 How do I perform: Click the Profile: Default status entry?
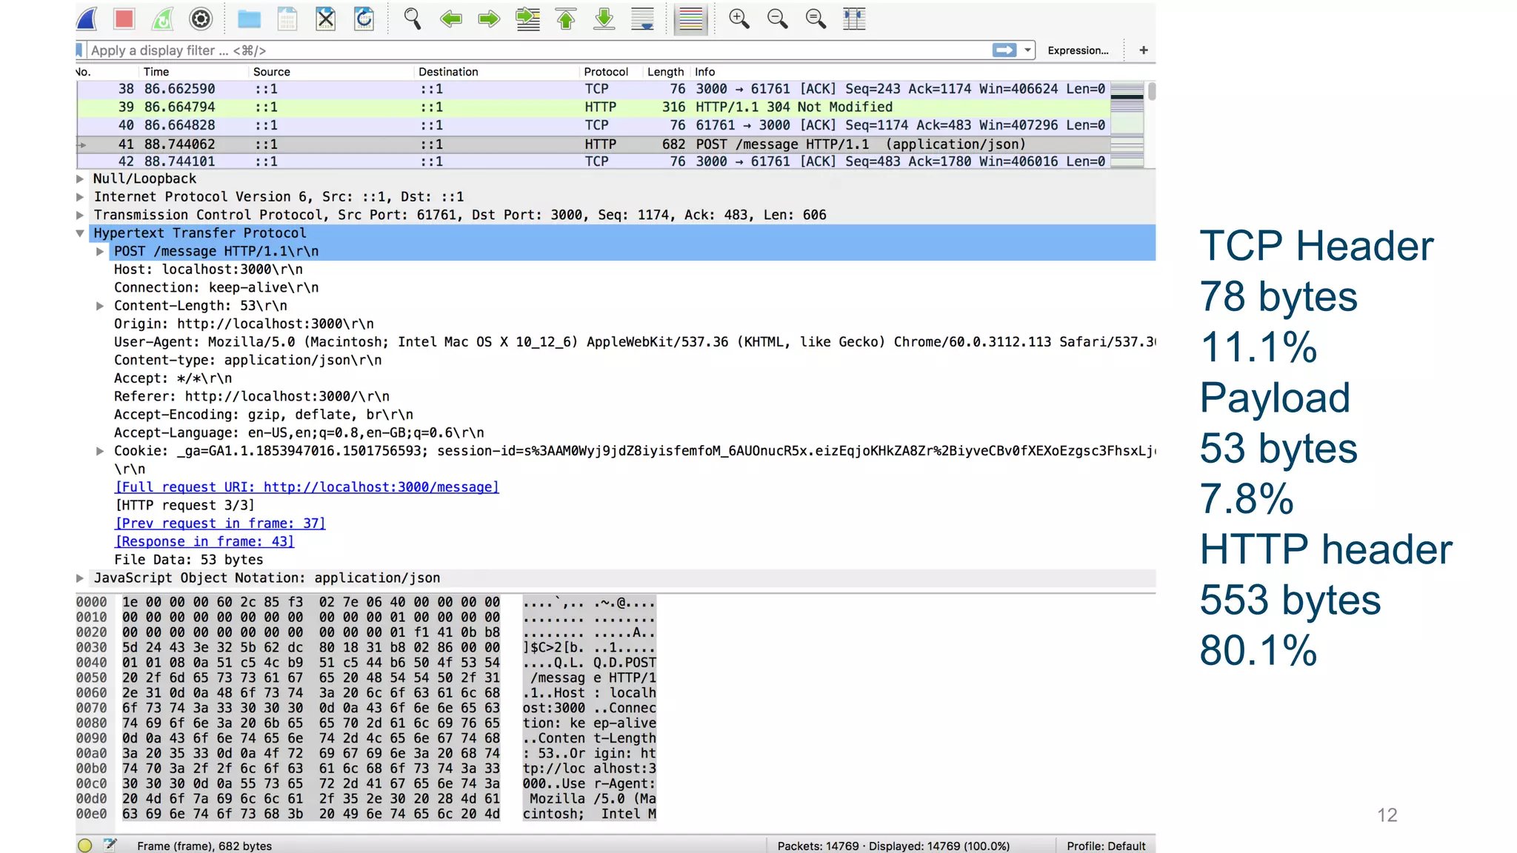[1106, 846]
